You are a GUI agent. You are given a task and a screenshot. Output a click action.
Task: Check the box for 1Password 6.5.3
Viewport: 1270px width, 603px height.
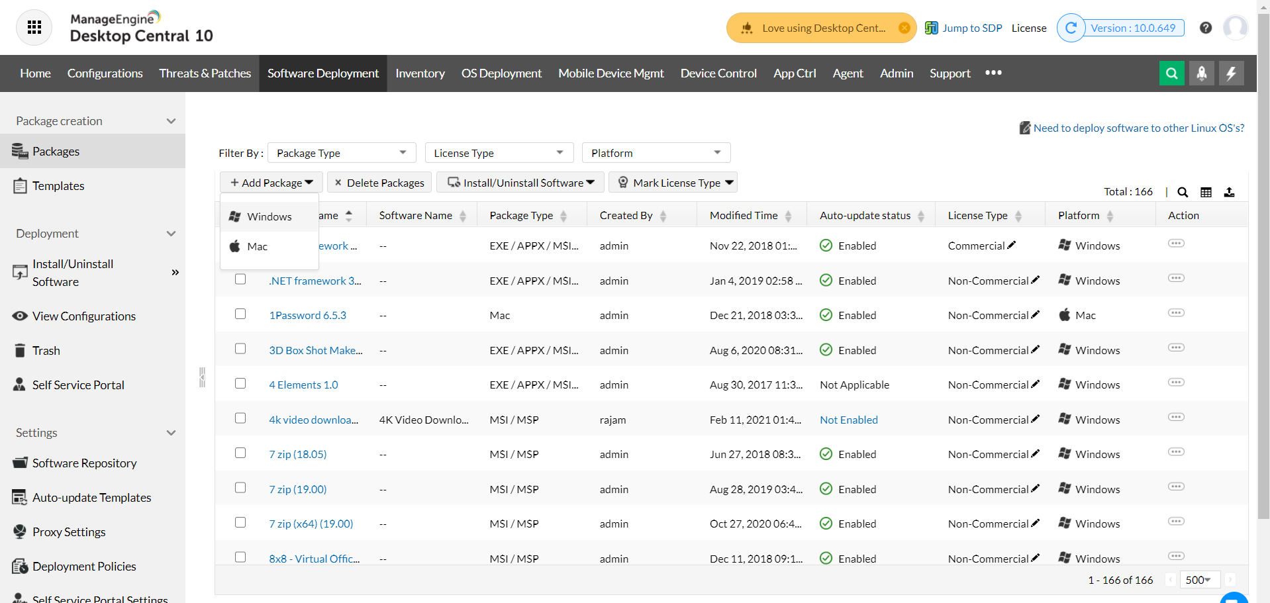point(240,314)
